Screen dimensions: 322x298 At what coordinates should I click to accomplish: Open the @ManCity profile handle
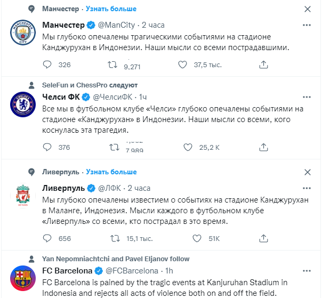[x=118, y=25]
